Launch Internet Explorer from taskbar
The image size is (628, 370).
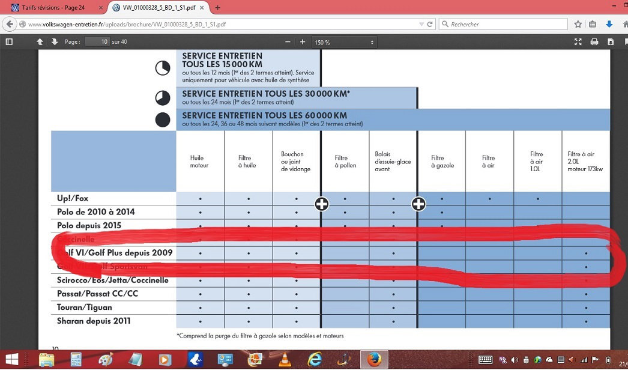pos(315,360)
